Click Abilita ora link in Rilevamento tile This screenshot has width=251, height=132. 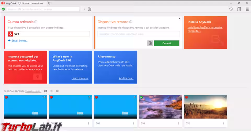[x=126, y=78]
